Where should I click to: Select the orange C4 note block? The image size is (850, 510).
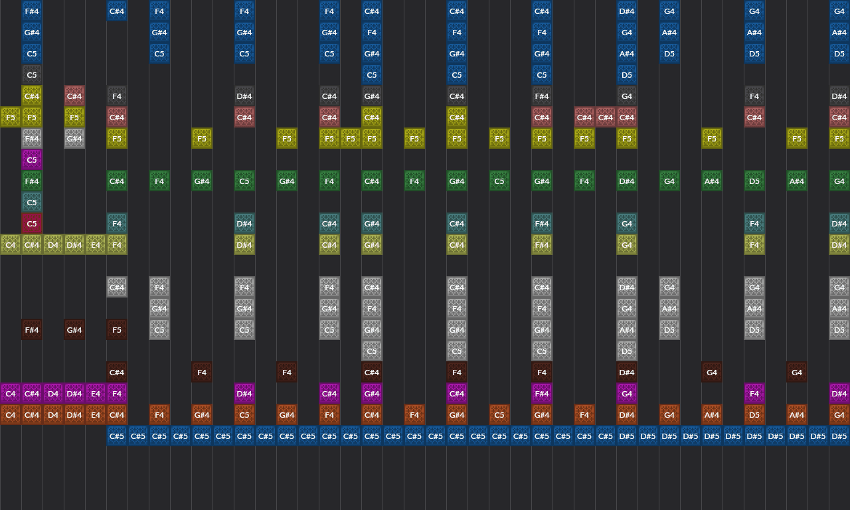pos(11,415)
